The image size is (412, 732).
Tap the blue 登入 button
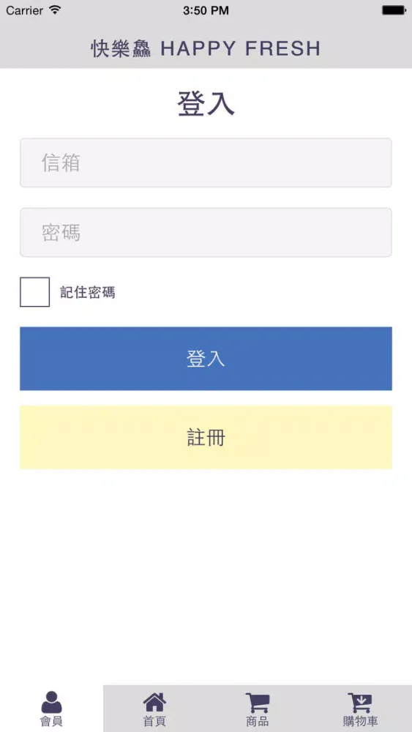(206, 359)
